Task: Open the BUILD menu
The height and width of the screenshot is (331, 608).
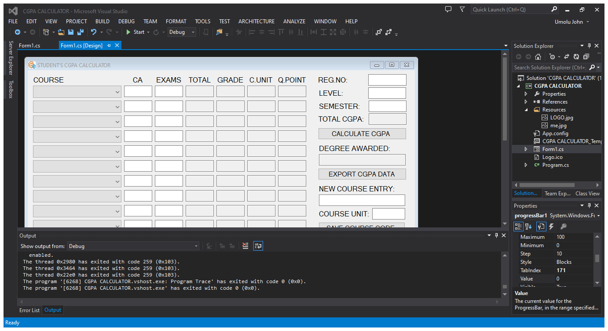Action: [103, 21]
